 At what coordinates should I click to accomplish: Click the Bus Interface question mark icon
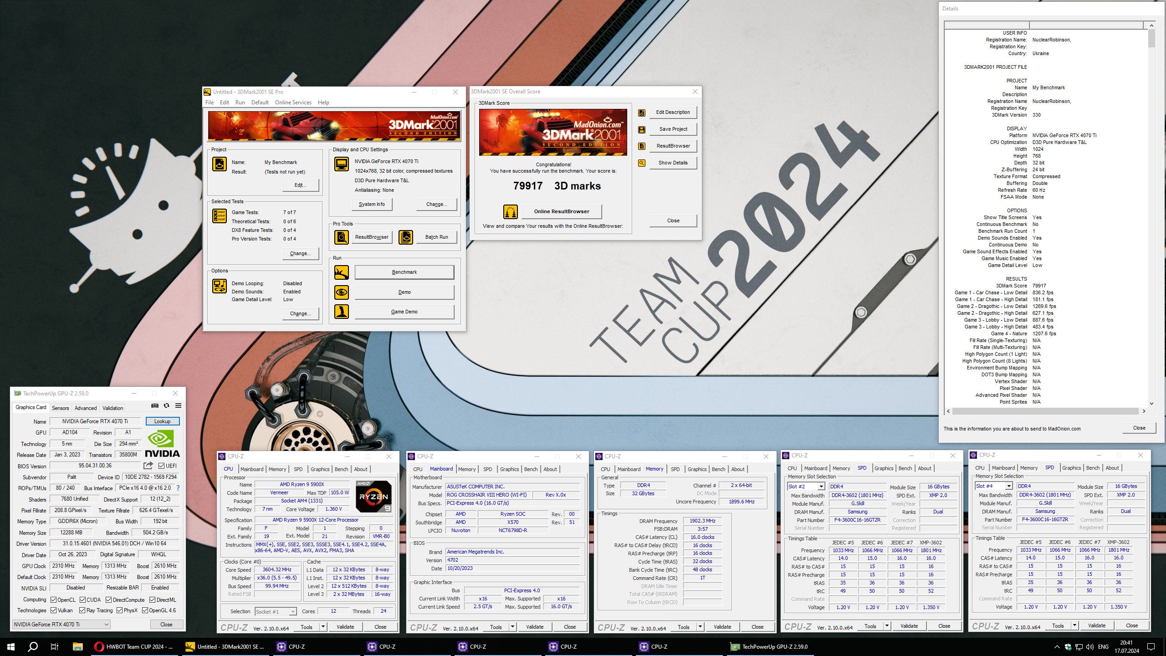pyautogui.click(x=178, y=488)
